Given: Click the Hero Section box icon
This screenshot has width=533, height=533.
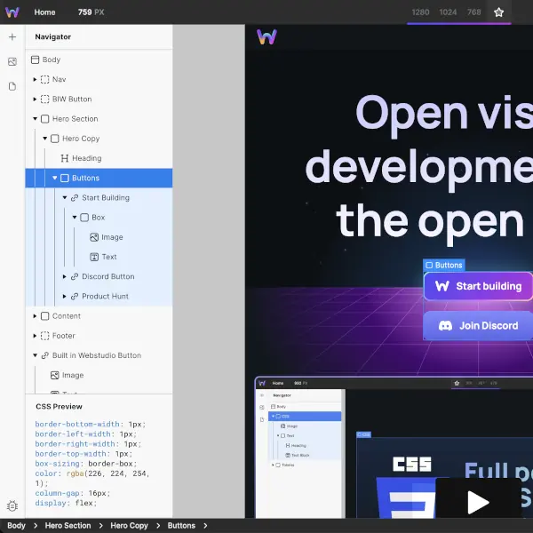Looking at the screenshot, I should tap(45, 119).
